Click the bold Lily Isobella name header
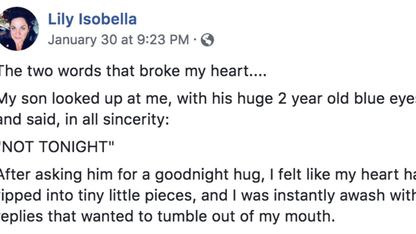The width and height of the screenshot is (416, 234). point(93,19)
